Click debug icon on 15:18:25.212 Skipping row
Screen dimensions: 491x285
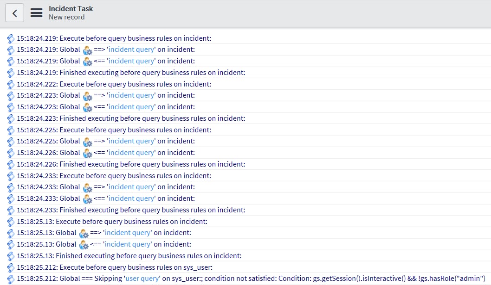[11, 279]
